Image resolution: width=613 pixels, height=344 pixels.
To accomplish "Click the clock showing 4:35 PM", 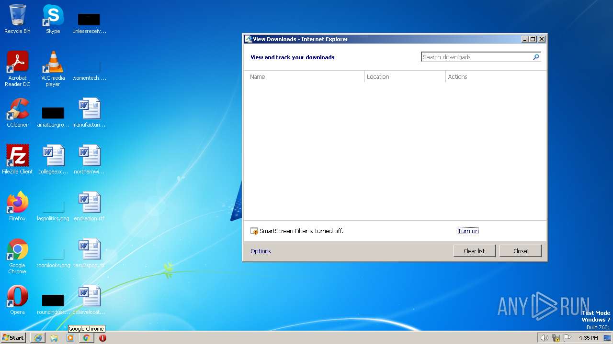I will (588, 338).
